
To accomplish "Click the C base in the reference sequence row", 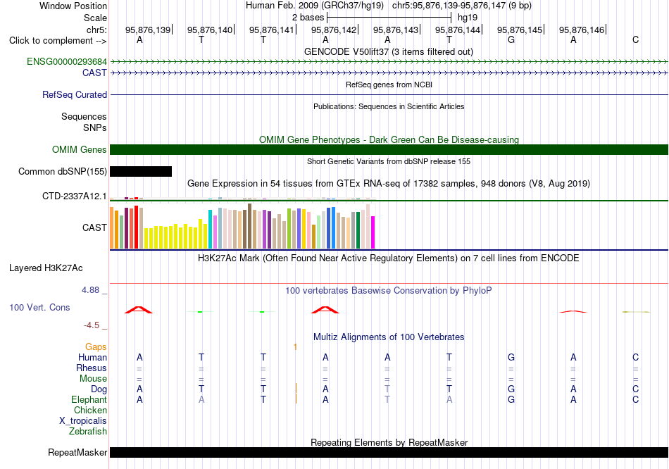I will [x=635, y=39].
